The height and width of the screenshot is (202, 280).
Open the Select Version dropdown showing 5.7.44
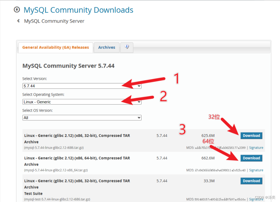(82, 86)
